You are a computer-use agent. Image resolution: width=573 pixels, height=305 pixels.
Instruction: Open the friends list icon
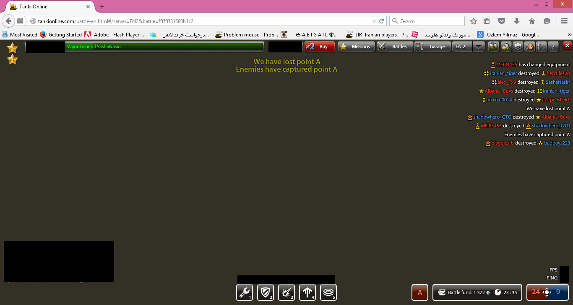[494, 47]
